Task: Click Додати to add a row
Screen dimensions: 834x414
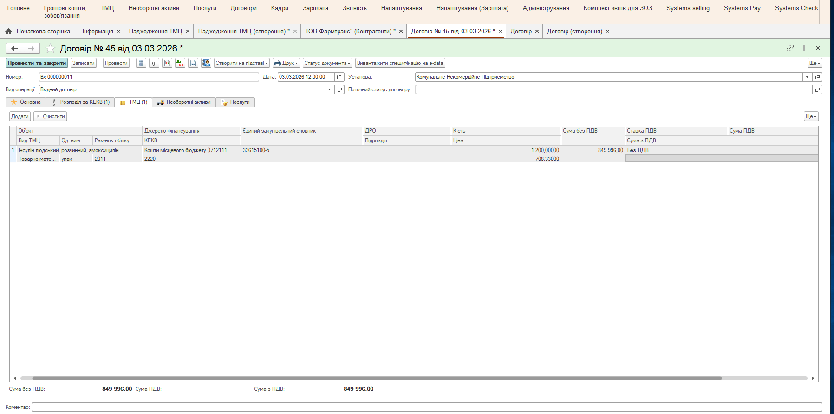Action: point(20,116)
